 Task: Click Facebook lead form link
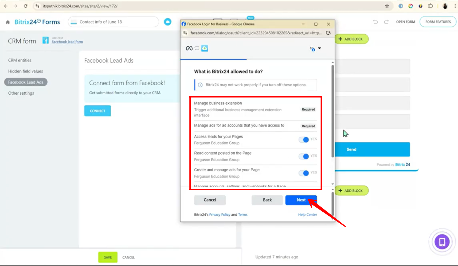tap(67, 42)
